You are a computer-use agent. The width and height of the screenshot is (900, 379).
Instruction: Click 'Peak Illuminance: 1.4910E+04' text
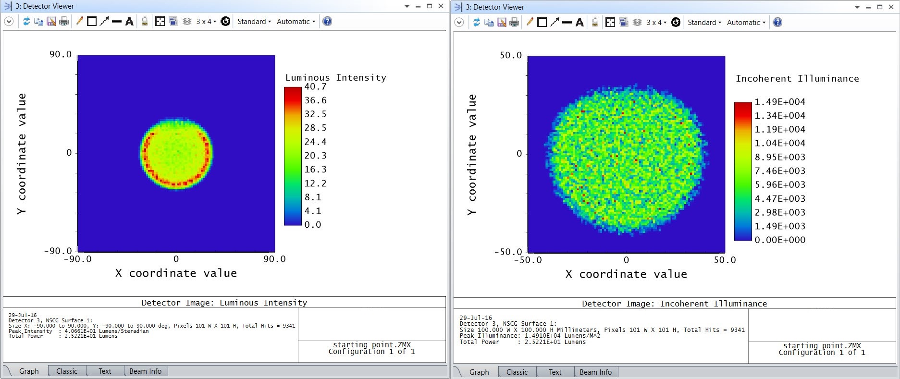tap(530, 336)
